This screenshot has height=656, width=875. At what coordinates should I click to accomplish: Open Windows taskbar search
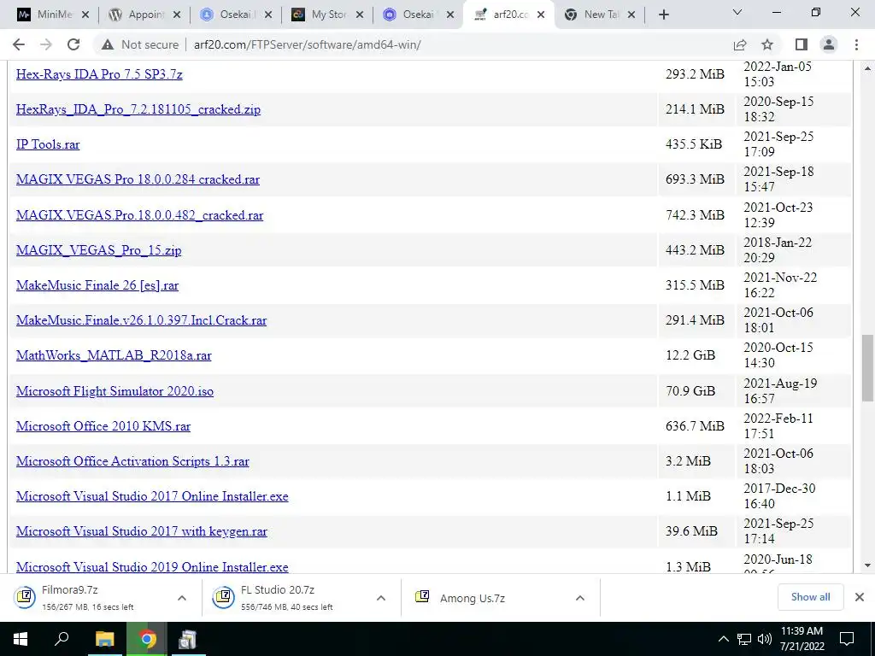pyautogui.click(x=62, y=639)
